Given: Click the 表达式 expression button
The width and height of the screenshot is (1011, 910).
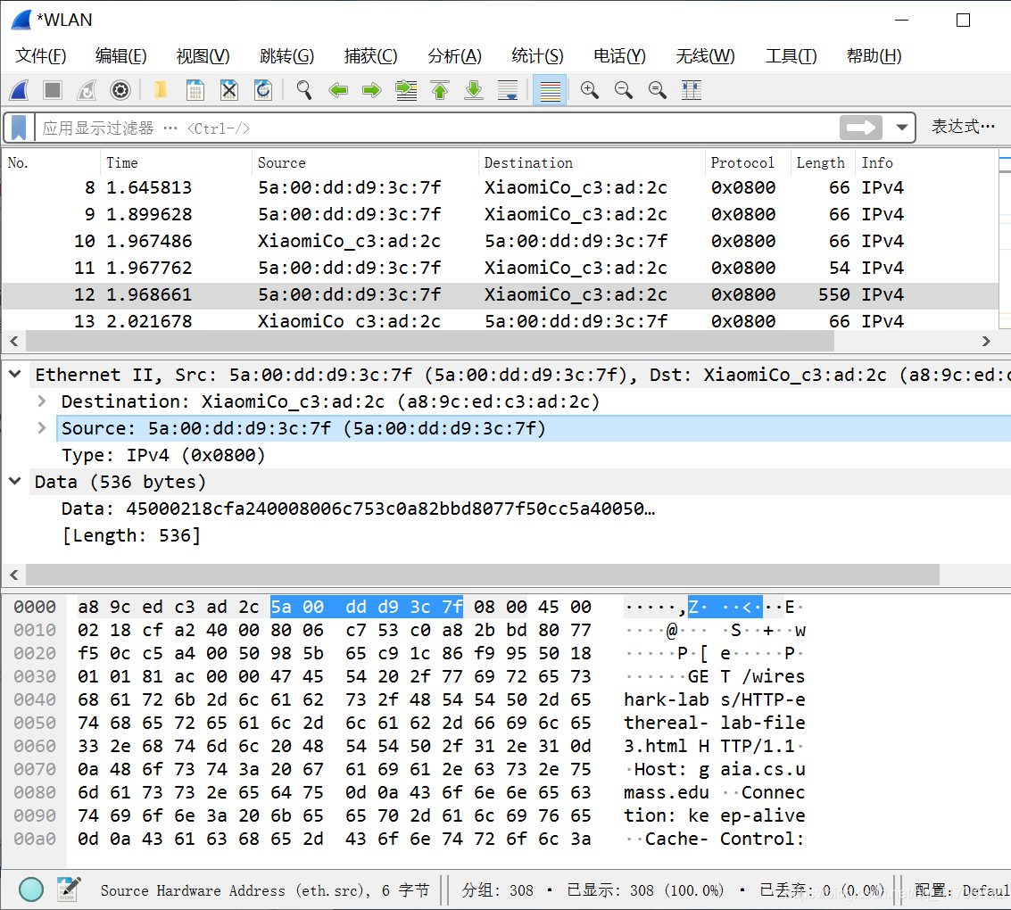Looking at the screenshot, I should [963, 127].
